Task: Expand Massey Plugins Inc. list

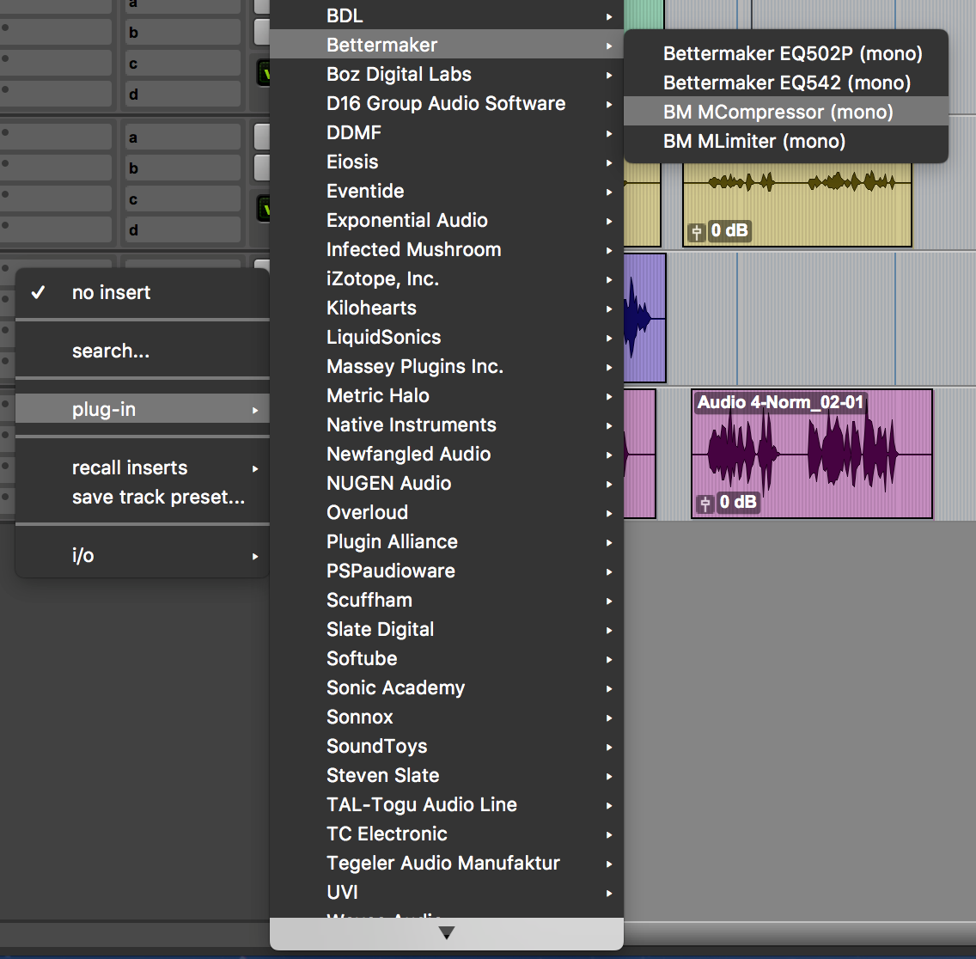Action: [x=446, y=367]
